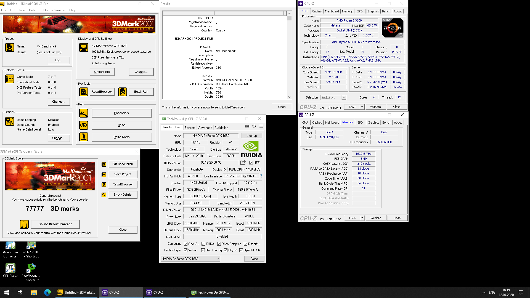Toggle the Ray Tracing checkbox
This screenshot has width=530, height=298.
[203, 250]
